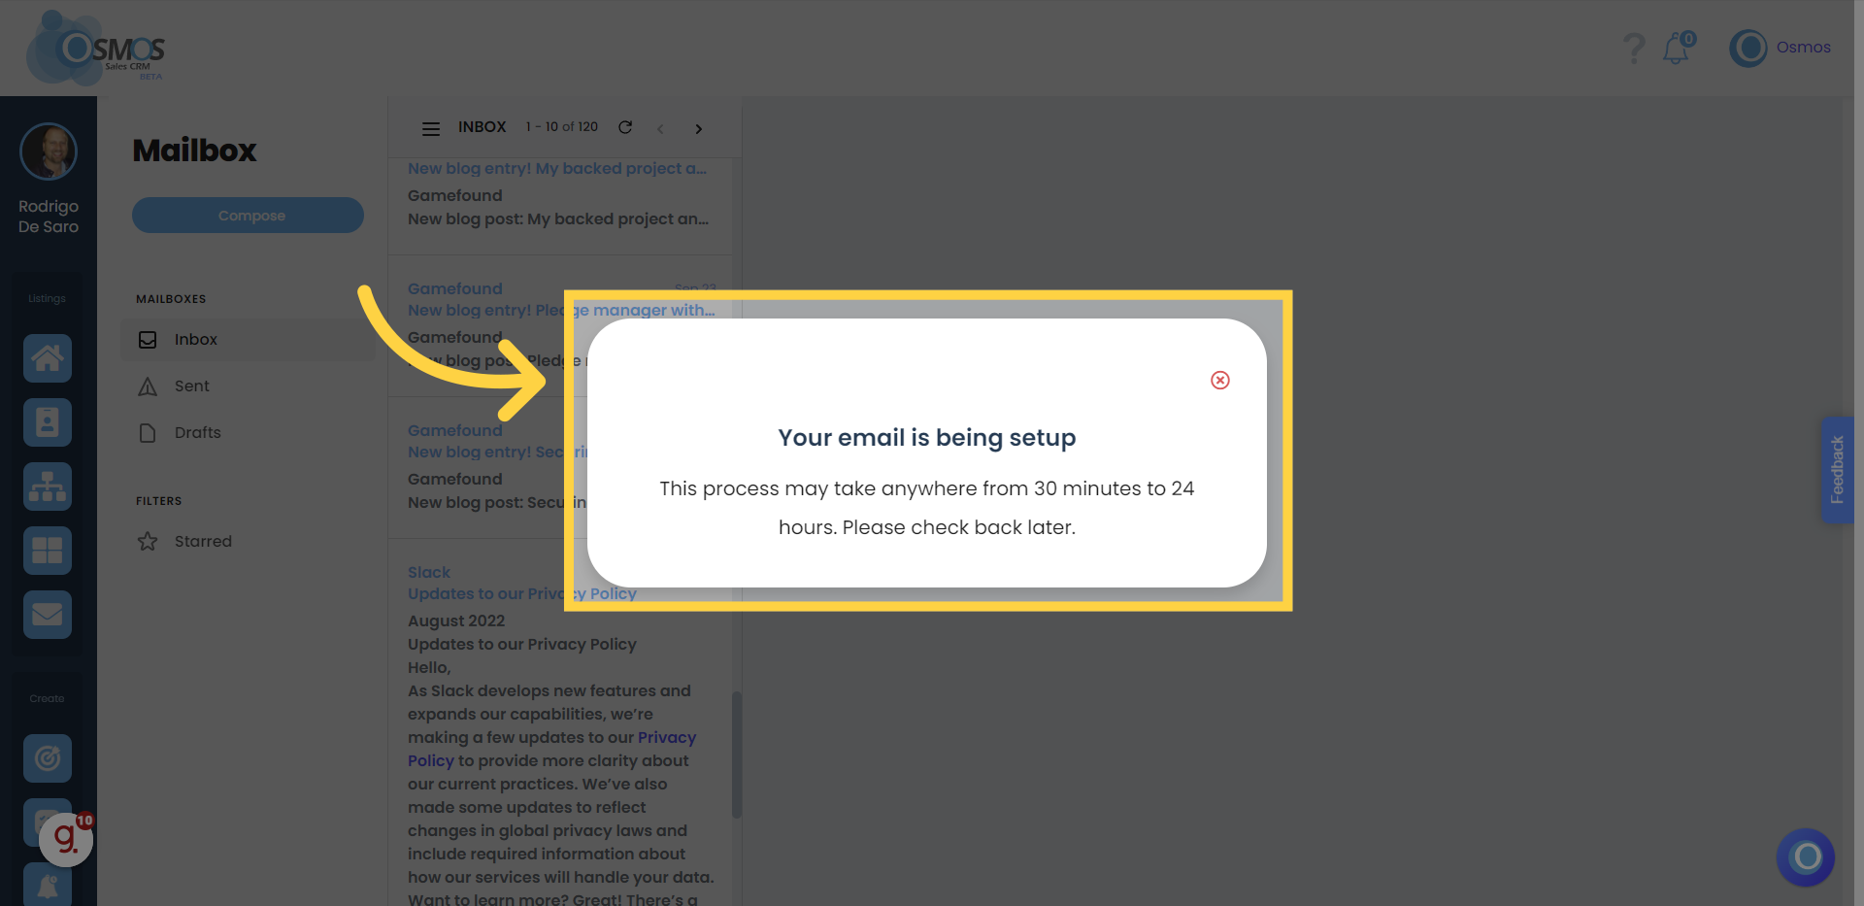The height and width of the screenshot is (906, 1864).
Task: Click the '1 - 10 of 120' page count
Action: [562, 127]
